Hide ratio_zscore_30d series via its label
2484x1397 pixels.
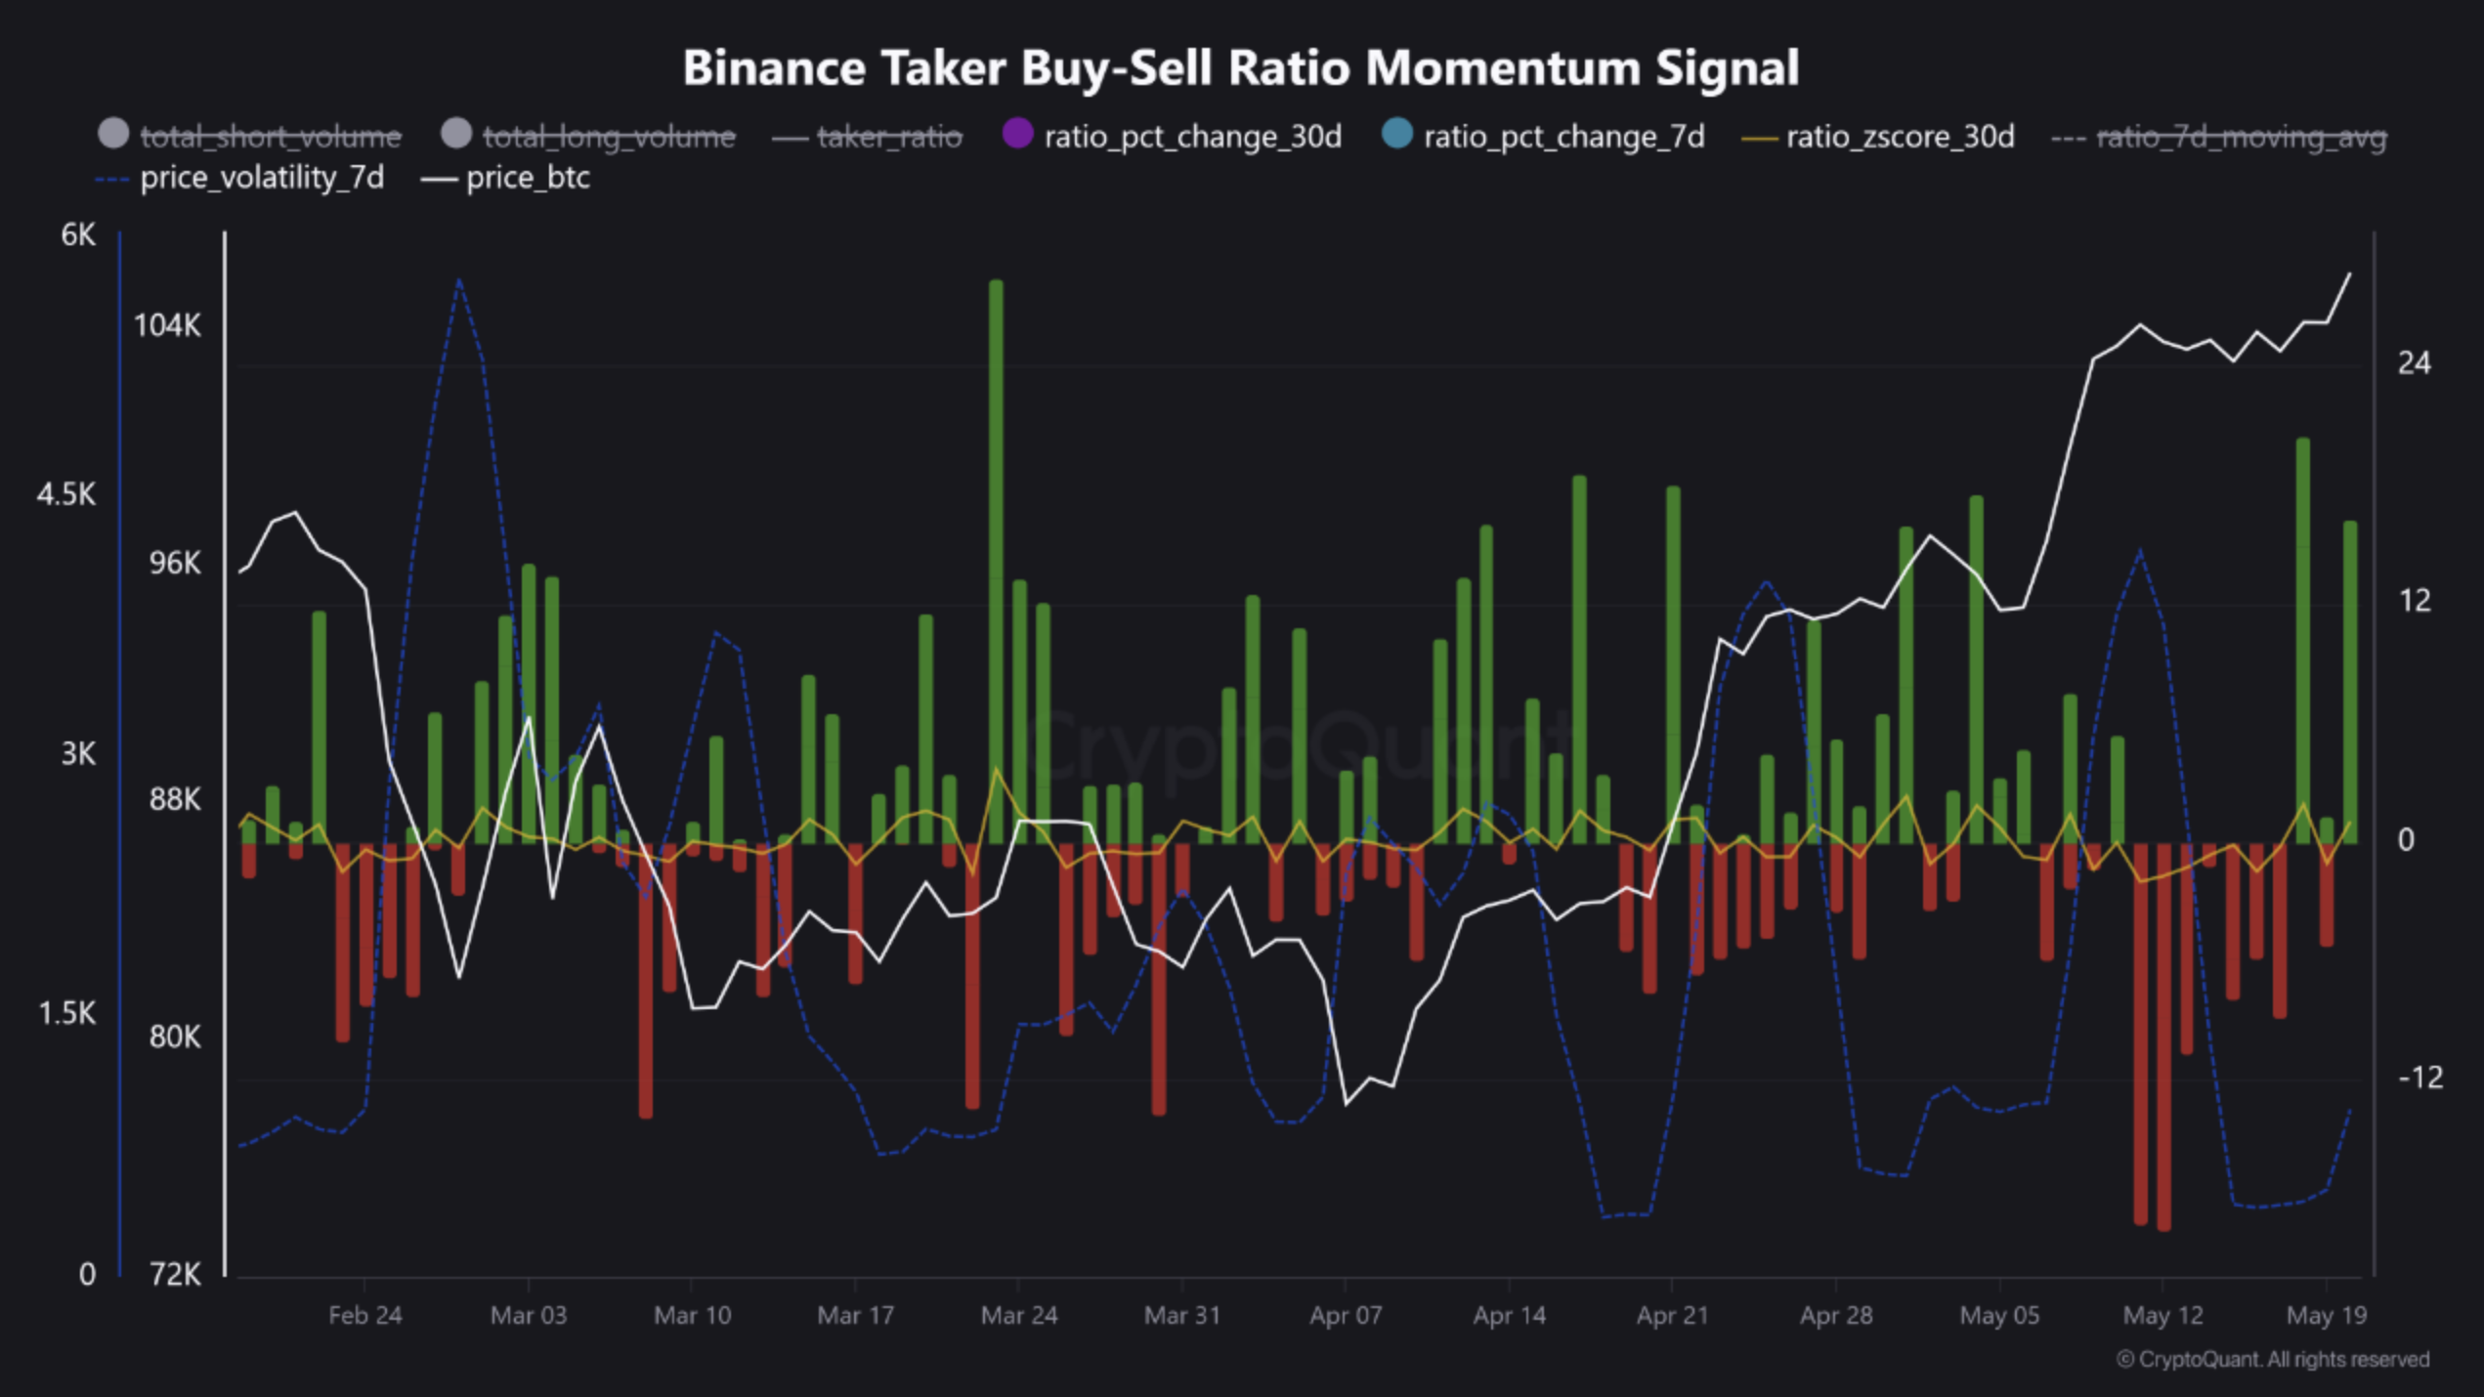point(1900,137)
